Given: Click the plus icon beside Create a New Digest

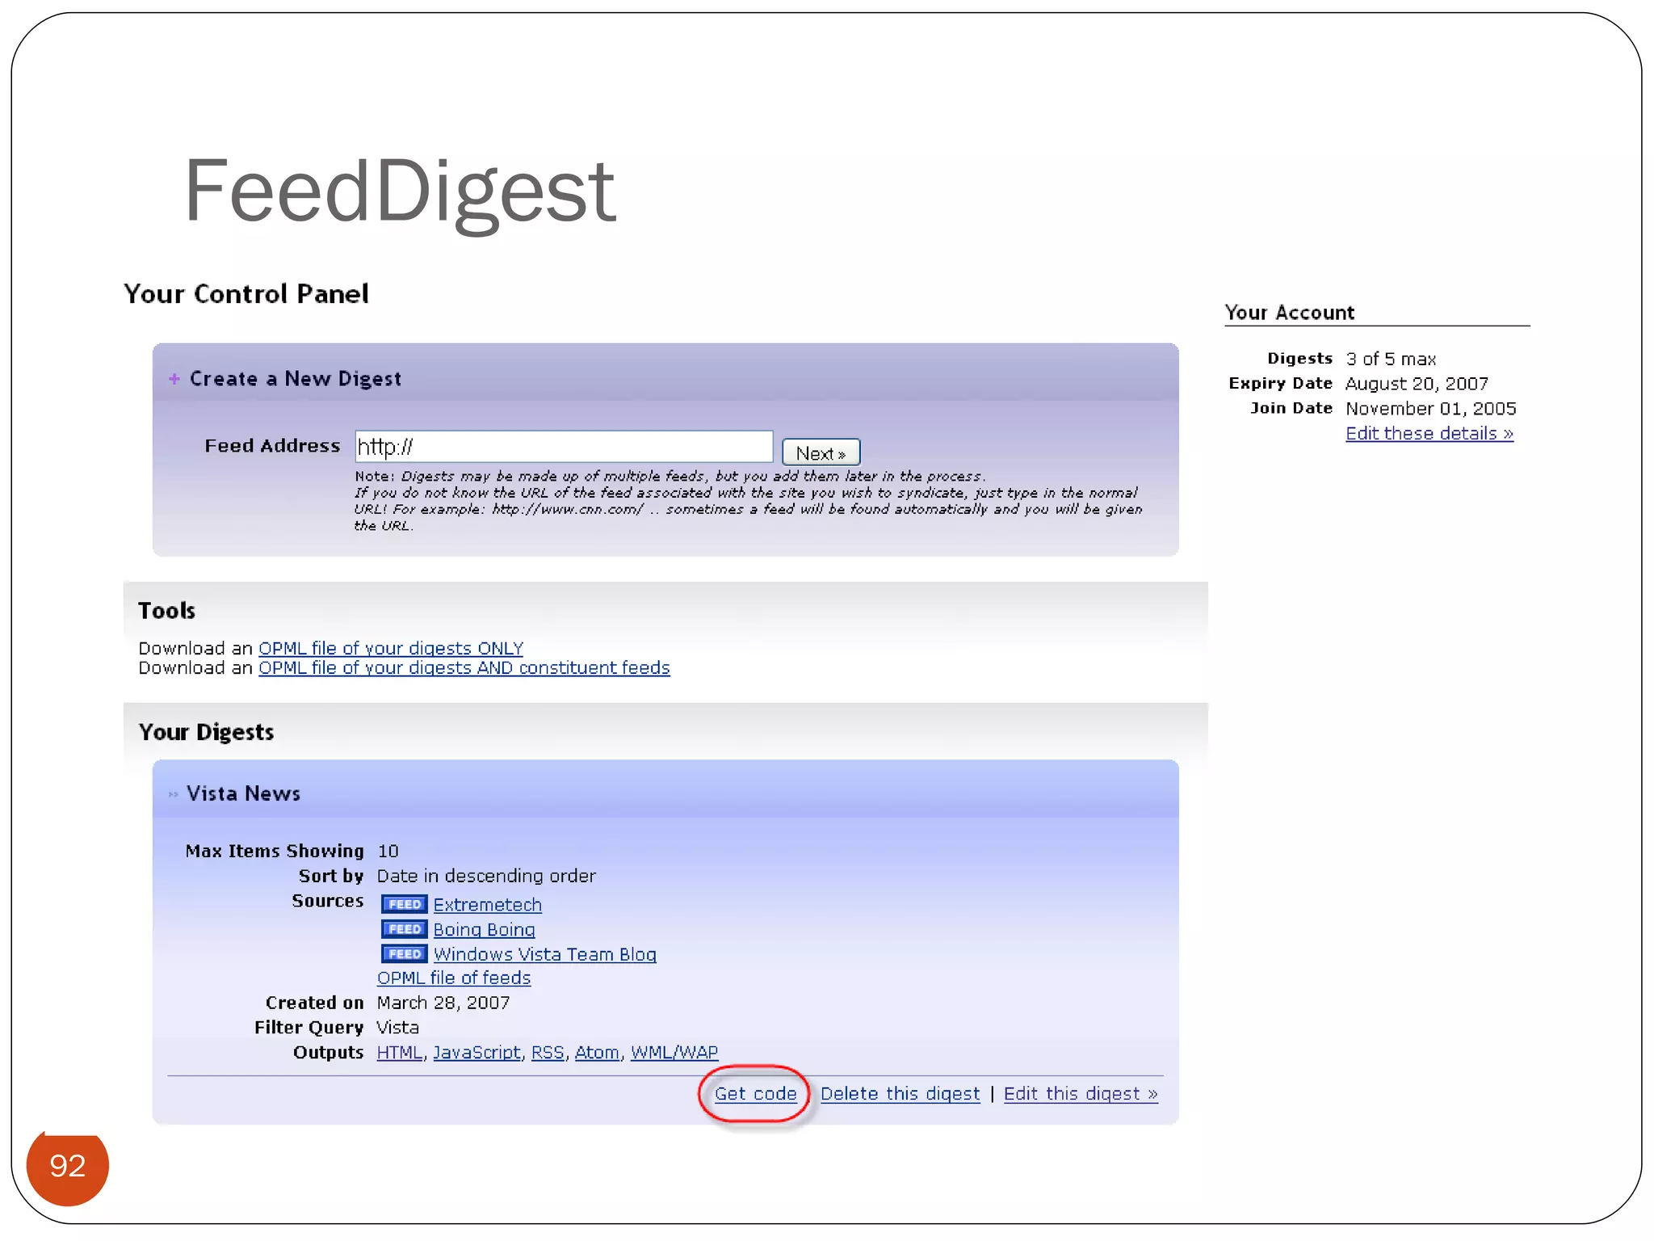Looking at the screenshot, I should point(174,379).
